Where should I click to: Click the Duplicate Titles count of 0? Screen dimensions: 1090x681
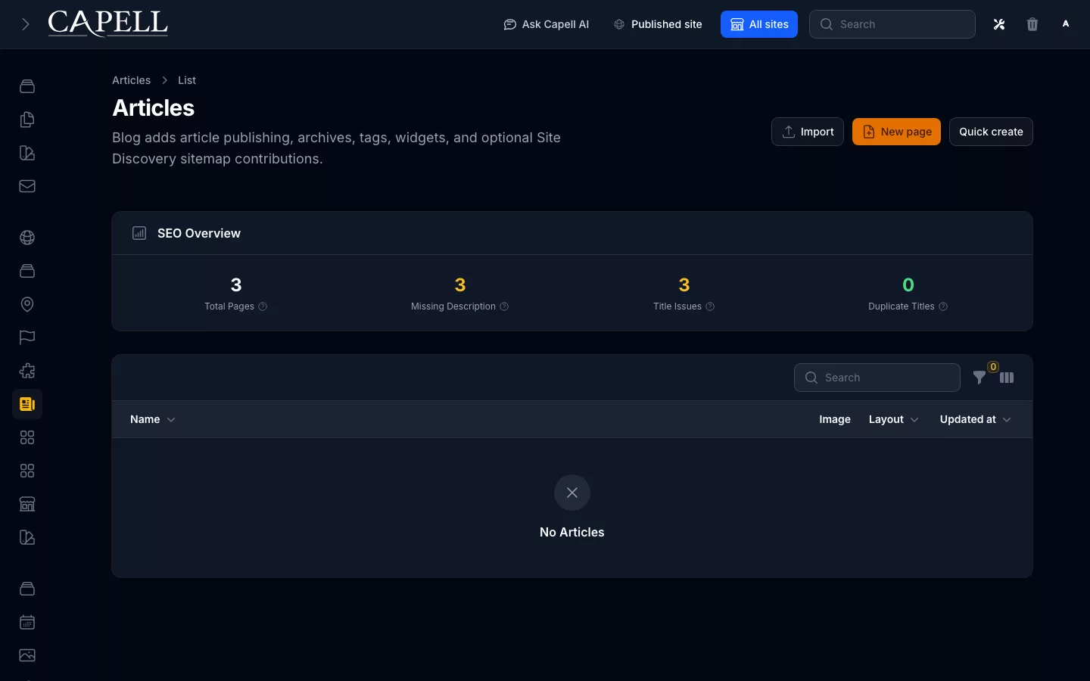[x=908, y=285]
